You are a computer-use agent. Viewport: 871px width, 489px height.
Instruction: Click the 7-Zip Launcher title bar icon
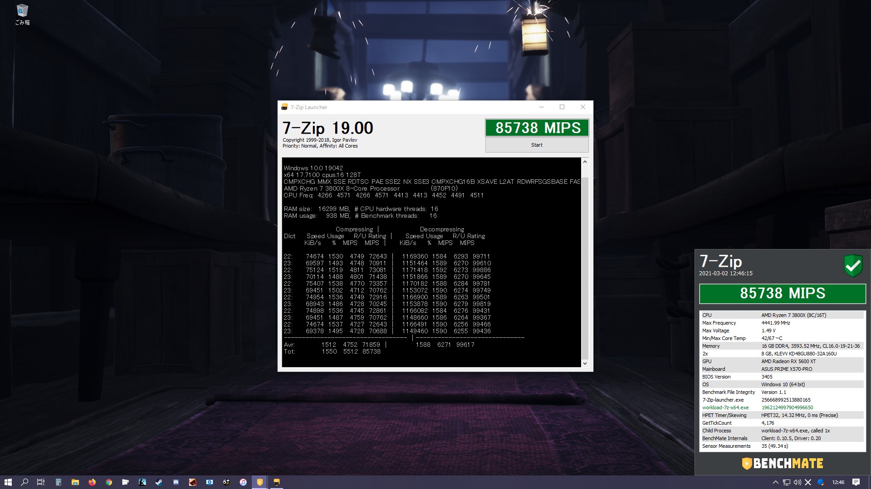284,107
